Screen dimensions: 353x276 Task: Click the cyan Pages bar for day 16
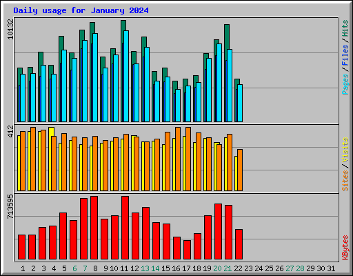coord(178,106)
